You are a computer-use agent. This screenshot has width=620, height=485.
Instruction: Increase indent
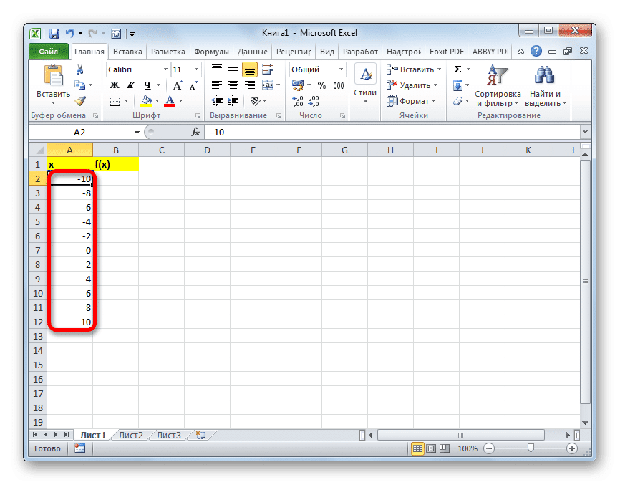pos(233,101)
